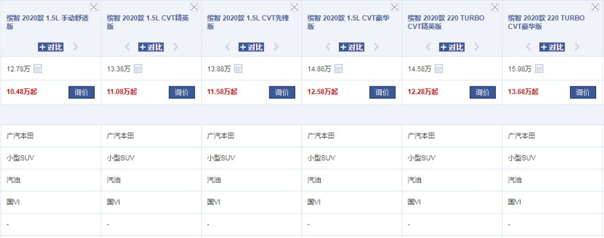
Task: Click 询价 button beside 13.68万起
Action: click(583, 92)
